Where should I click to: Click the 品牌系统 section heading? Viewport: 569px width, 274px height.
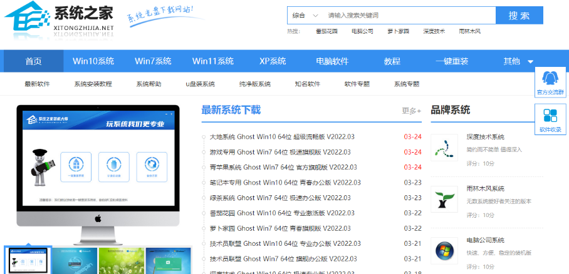coord(451,110)
